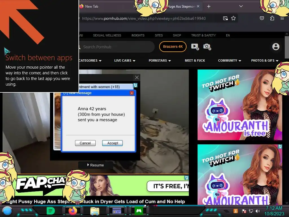Screen dimensions: 289x217
Task: Click Accept in the message dialog
Action: 112,143
